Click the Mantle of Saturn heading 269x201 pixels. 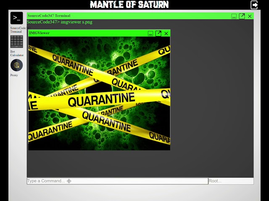tap(129, 5)
